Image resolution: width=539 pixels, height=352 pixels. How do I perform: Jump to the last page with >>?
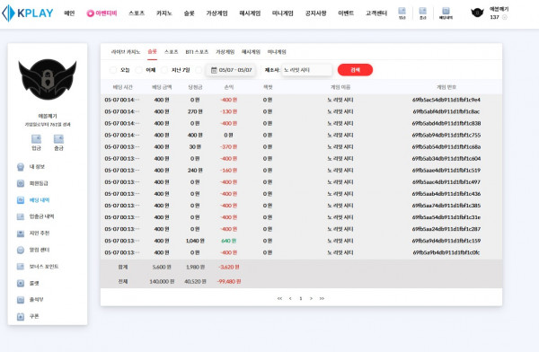tap(322, 298)
